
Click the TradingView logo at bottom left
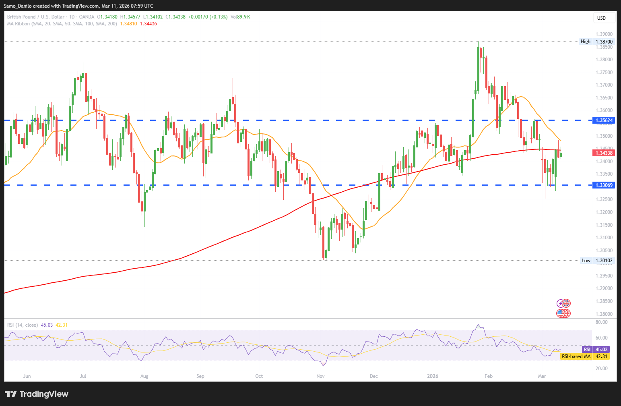pos(36,394)
